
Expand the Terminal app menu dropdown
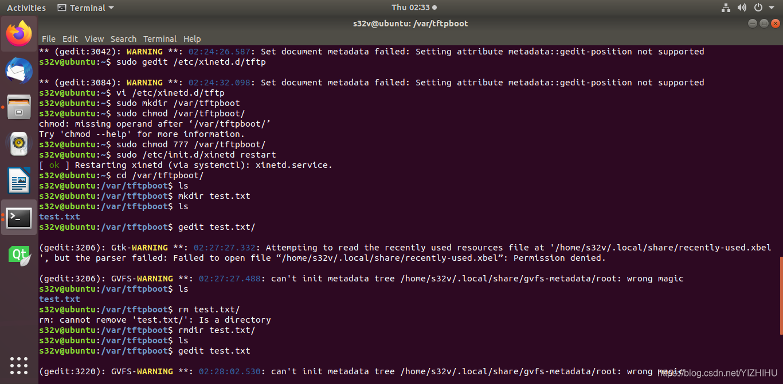(x=86, y=7)
